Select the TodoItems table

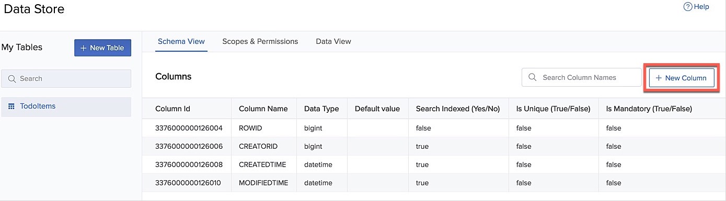tap(66, 107)
